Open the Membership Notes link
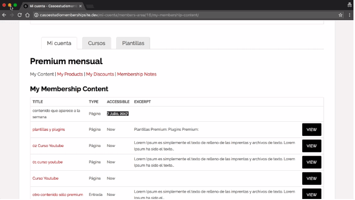355x200 pixels. 137,74
